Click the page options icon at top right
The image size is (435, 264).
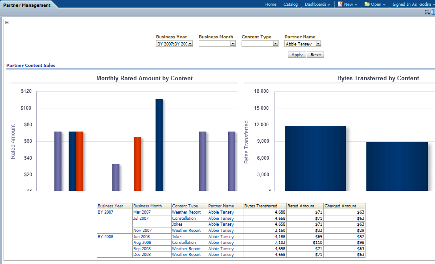coord(427,12)
